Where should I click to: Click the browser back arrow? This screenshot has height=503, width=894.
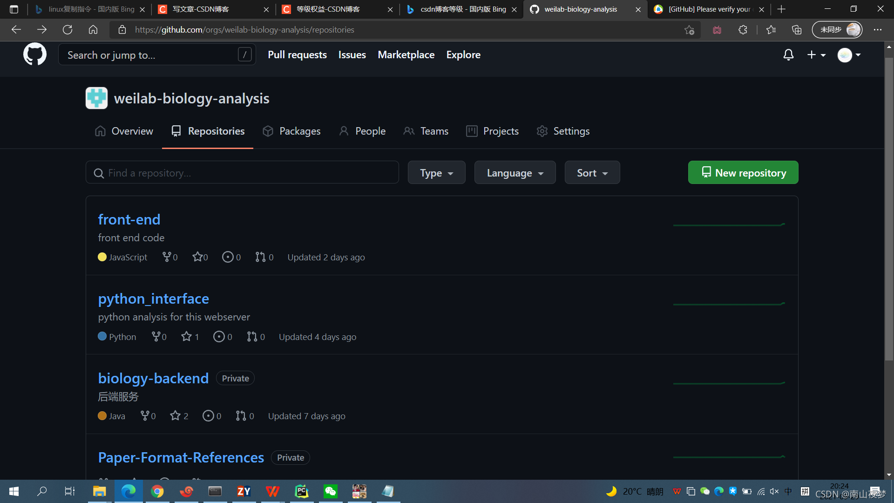(x=16, y=30)
